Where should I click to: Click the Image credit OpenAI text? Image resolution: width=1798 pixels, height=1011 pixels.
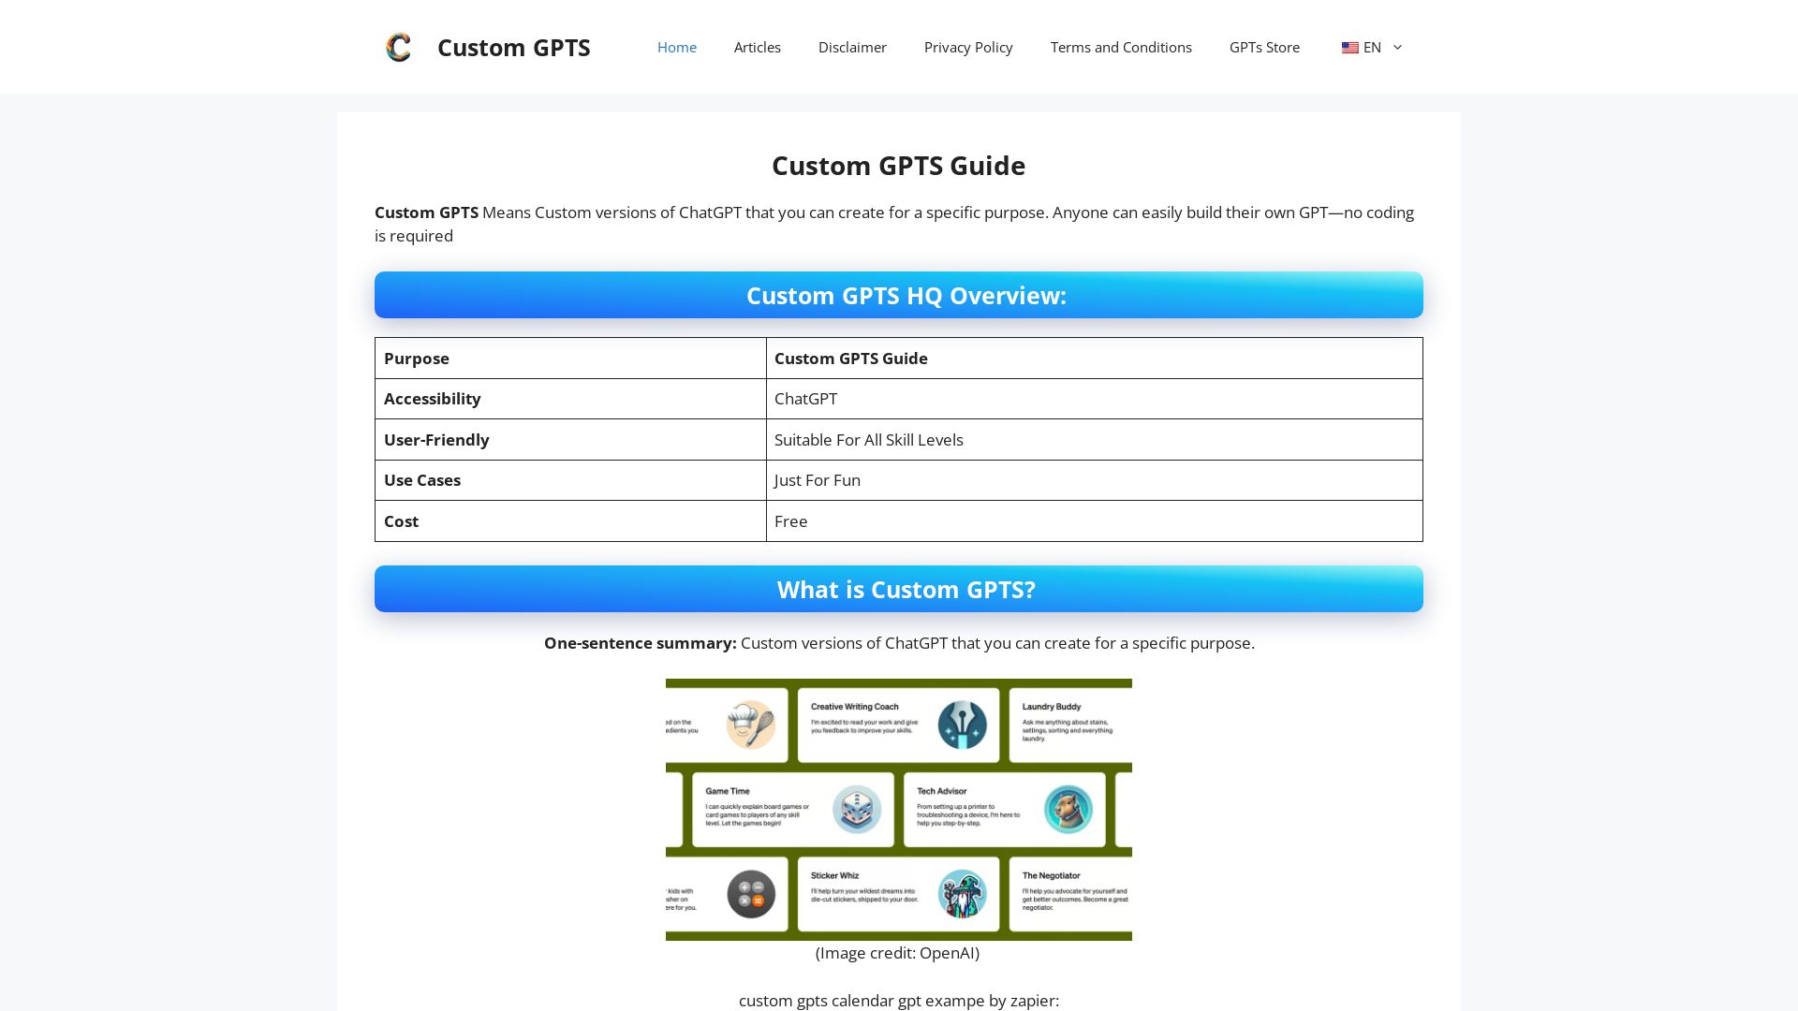(897, 953)
